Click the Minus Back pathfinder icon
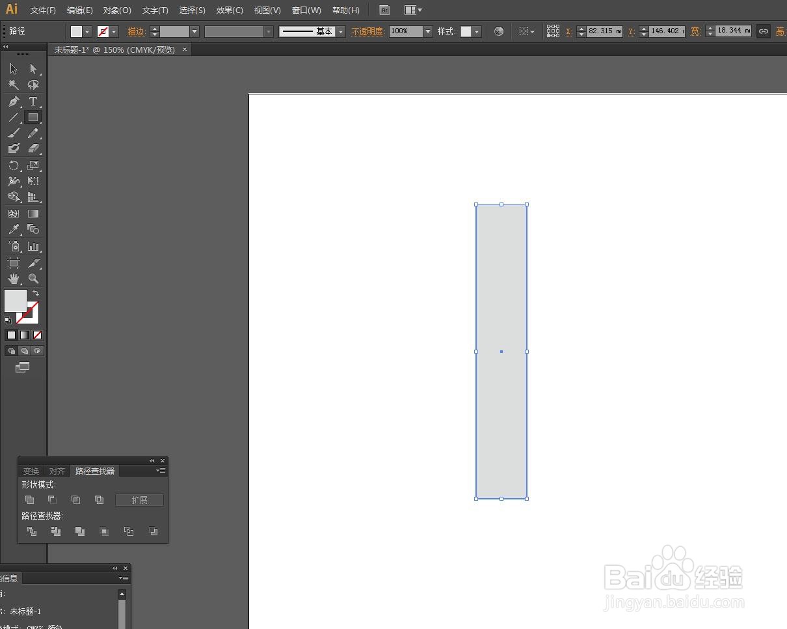Image resolution: width=787 pixels, height=629 pixels. tap(153, 531)
